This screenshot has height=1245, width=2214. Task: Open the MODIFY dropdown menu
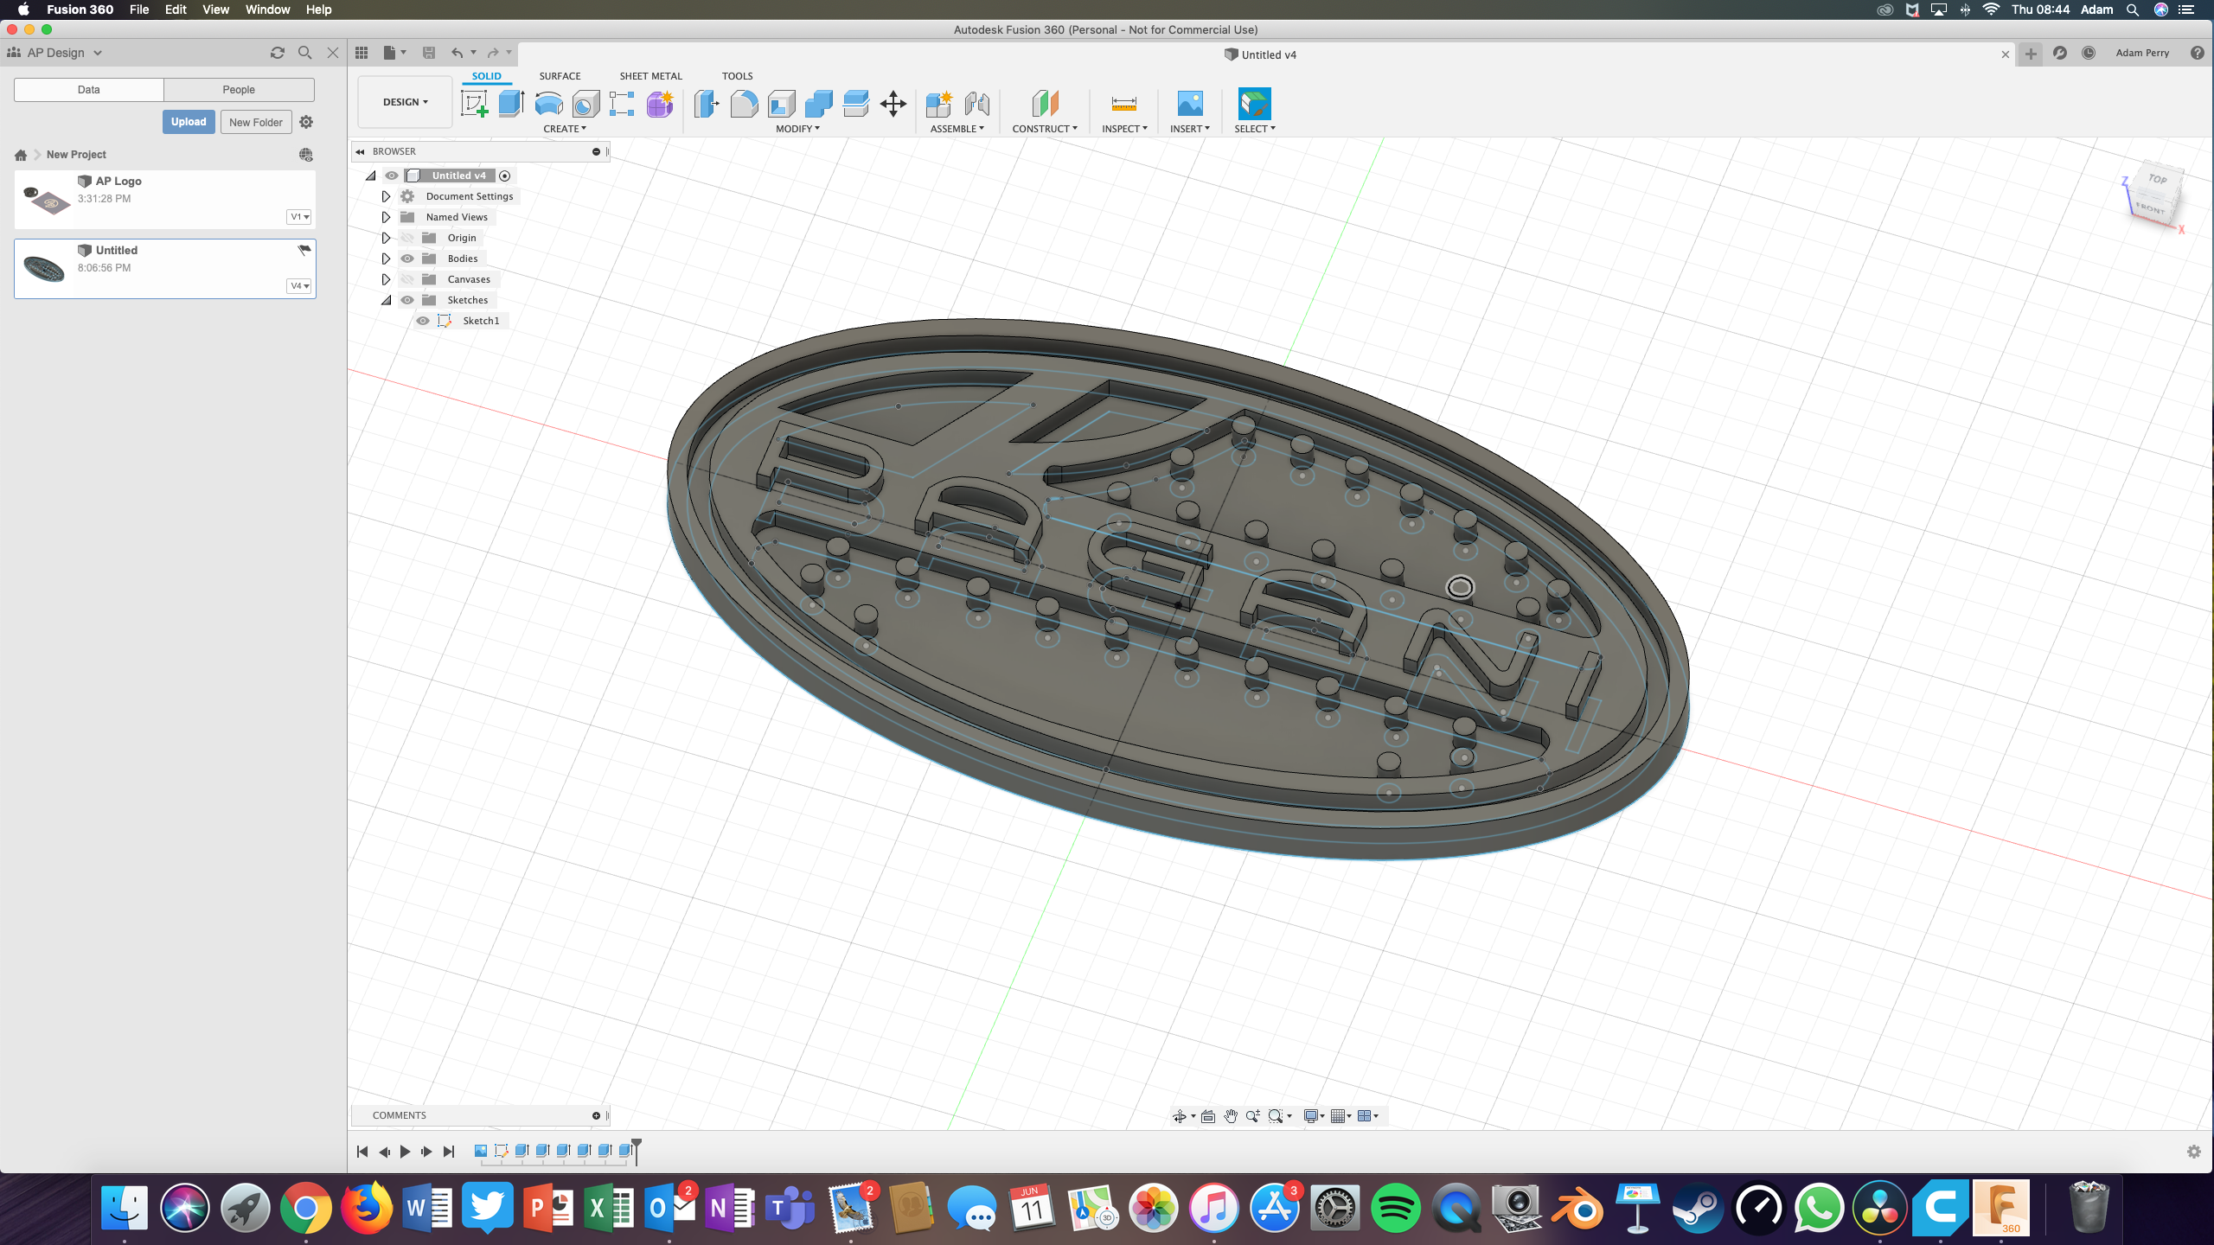tap(797, 129)
